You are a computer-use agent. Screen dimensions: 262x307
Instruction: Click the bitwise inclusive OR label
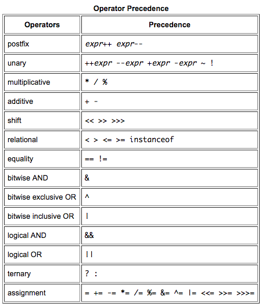(41, 216)
